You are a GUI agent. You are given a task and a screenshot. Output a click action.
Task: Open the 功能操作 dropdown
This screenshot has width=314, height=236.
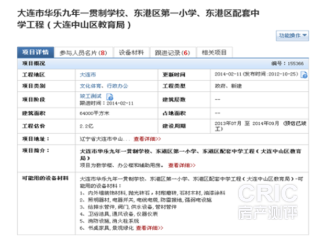point(292,36)
